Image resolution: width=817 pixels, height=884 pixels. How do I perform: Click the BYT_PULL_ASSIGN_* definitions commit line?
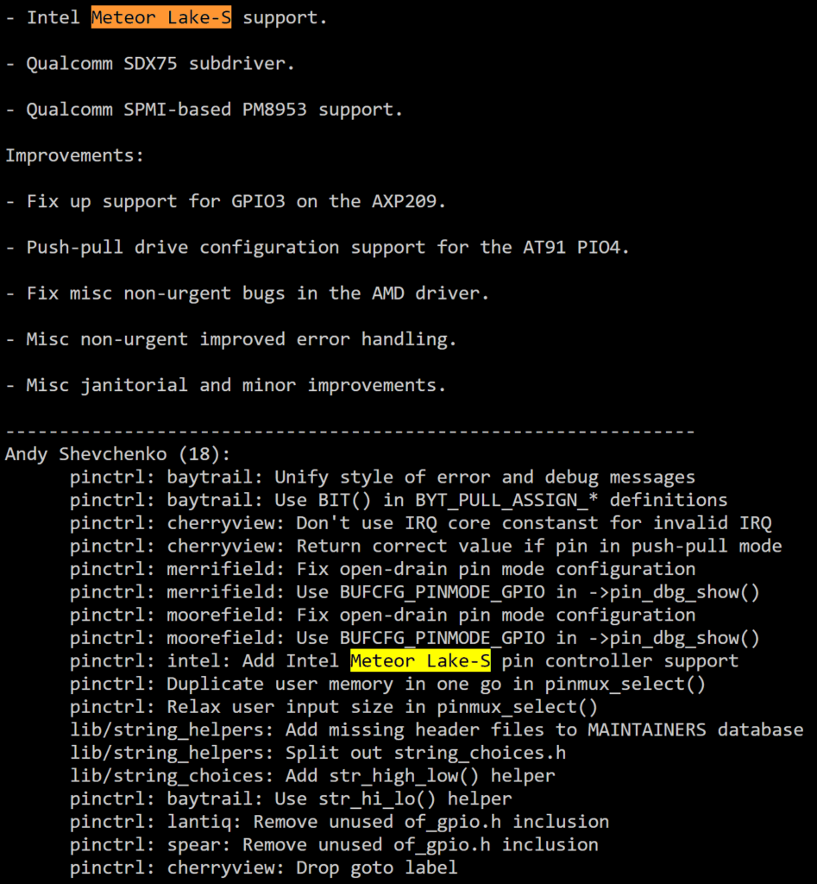pyautogui.click(x=399, y=500)
